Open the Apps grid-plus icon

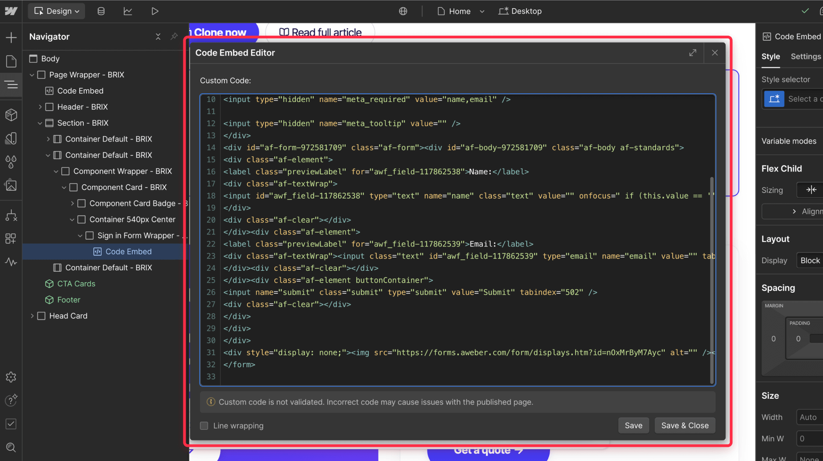click(x=11, y=238)
